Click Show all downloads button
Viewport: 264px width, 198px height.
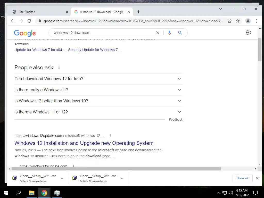tap(242, 178)
